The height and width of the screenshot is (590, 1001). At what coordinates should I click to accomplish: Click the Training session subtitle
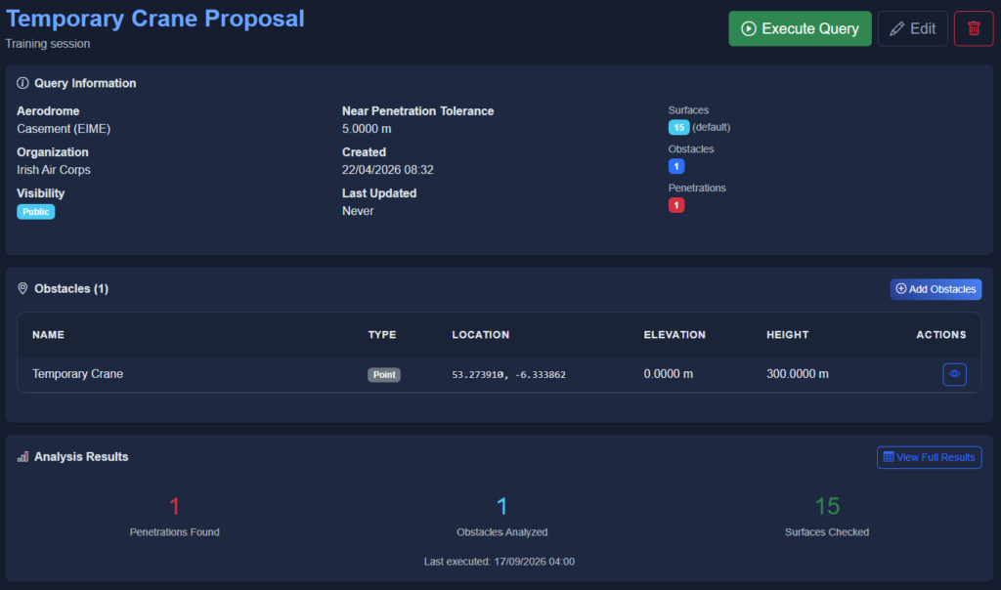pyautogui.click(x=48, y=44)
